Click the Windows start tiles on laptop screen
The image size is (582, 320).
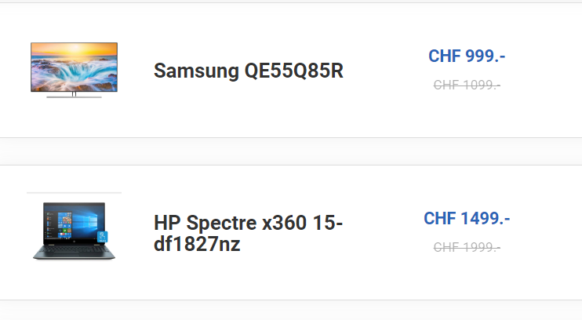(64, 225)
